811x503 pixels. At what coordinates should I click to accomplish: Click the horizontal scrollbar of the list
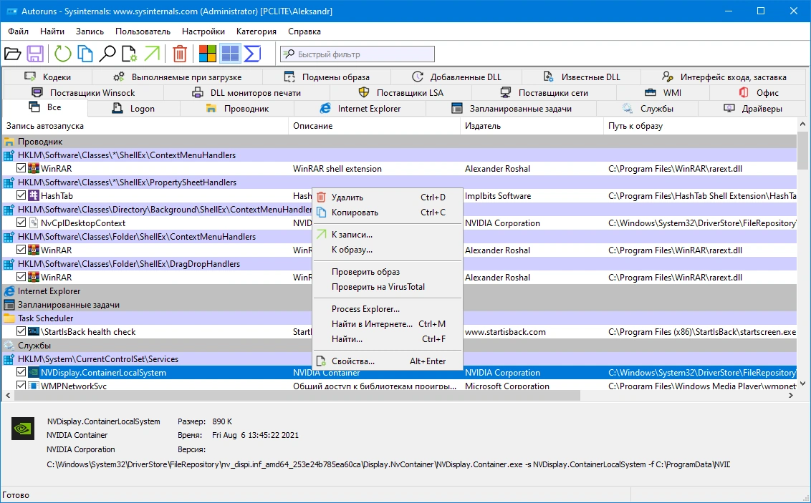(297, 396)
